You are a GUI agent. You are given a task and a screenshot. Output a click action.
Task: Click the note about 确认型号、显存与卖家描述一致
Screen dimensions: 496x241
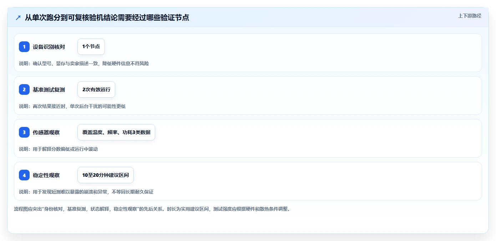(84, 63)
